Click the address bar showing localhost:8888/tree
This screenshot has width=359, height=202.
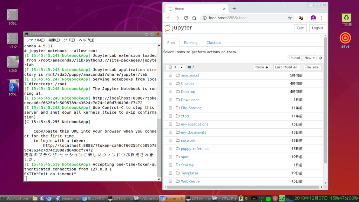click(x=247, y=18)
